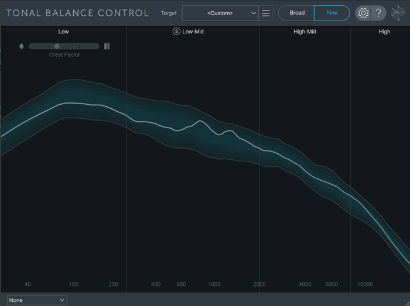410x306 pixels.
Task: Open the settings gear icon
Action: pyautogui.click(x=363, y=13)
